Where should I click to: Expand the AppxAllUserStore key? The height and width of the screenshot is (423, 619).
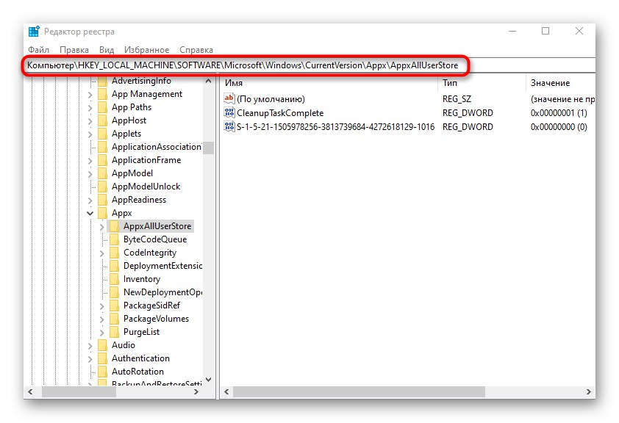102,227
